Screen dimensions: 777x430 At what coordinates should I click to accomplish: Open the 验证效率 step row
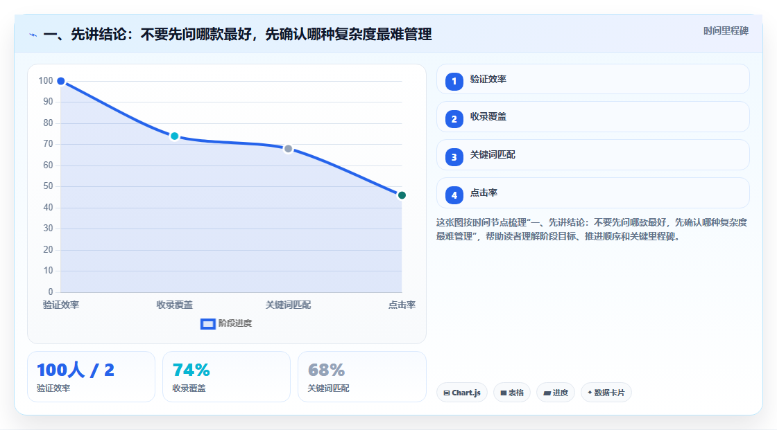coord(592,79)
